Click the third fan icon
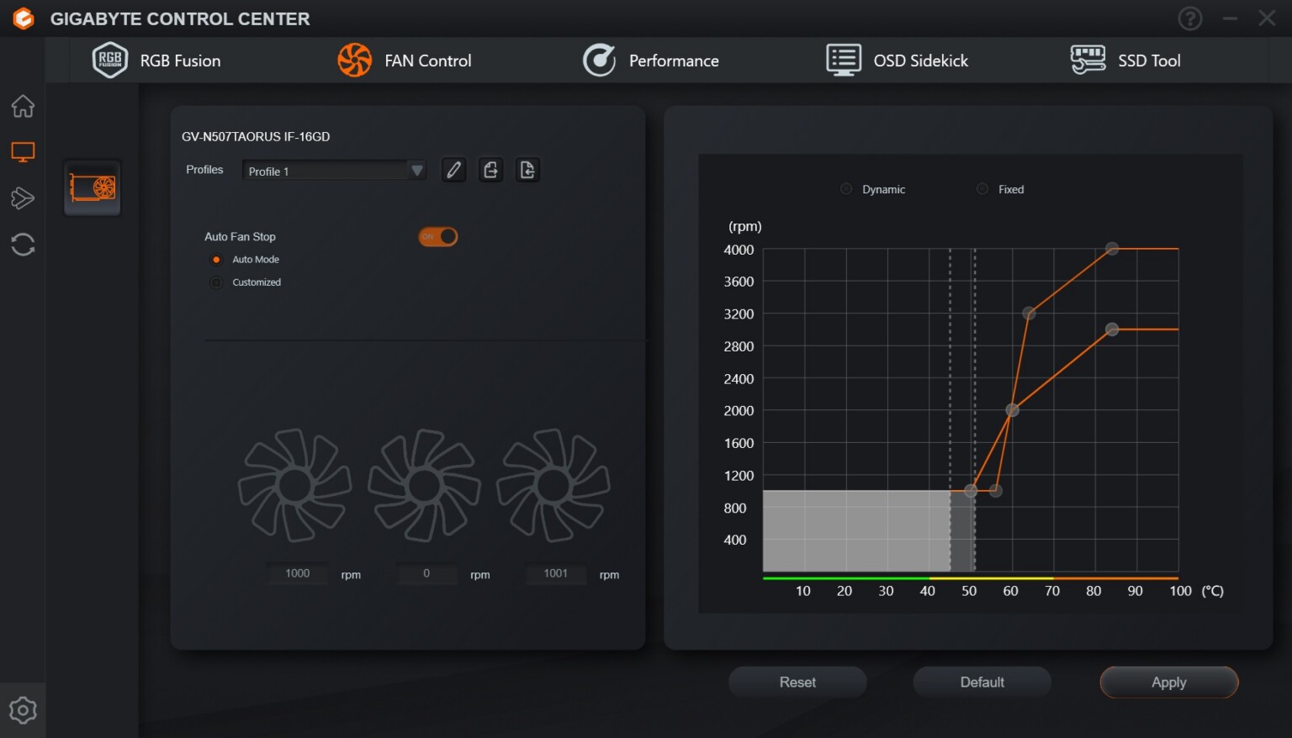This screenshot has height=738, width=1292. pyautogui.click(x=553, y=485)
